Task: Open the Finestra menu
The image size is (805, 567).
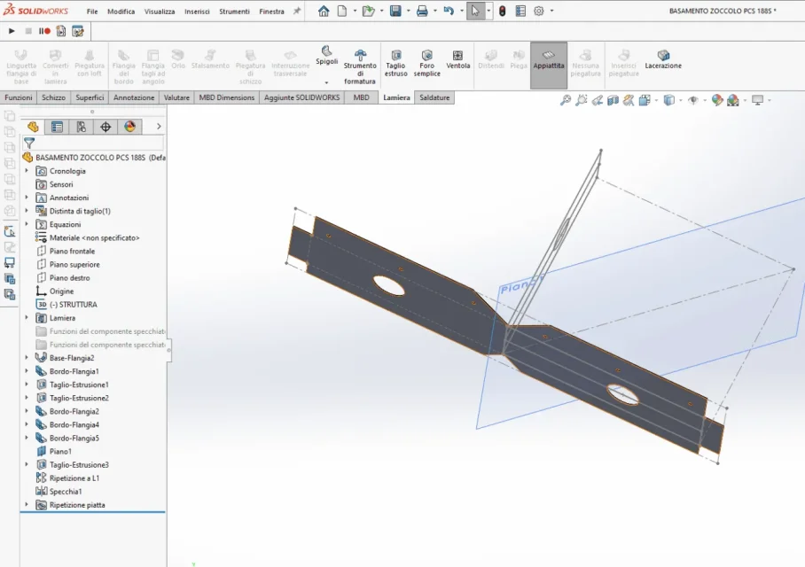Action: 271,12
